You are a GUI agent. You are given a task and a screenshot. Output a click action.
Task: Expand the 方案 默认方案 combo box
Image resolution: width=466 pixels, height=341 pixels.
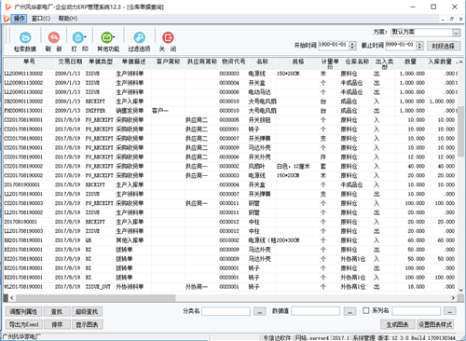click(x=456, y=33)
